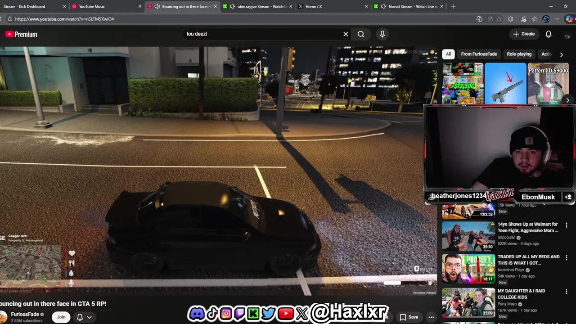
Task: Close the Bouncing out in there face tab
Action: pyautogui.click(x=215, y=6)
